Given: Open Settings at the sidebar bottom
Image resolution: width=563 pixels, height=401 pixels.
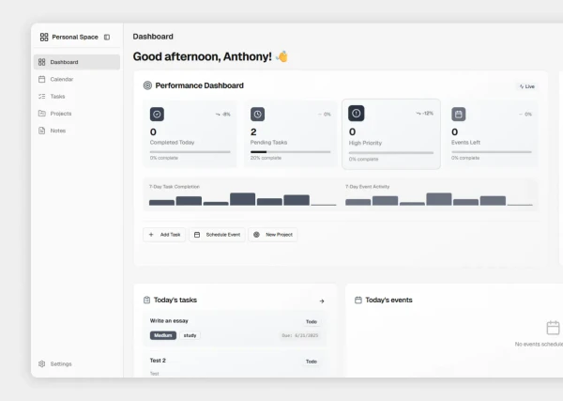Looking at the screenshot, I should (x=60, y=363).
